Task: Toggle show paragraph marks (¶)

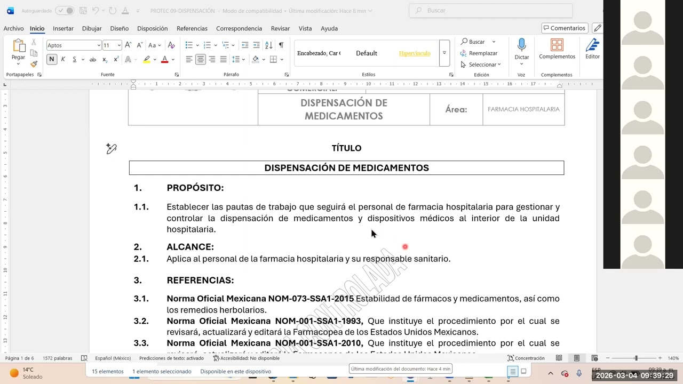Action: pyautogui.click(x=281, y=45)
